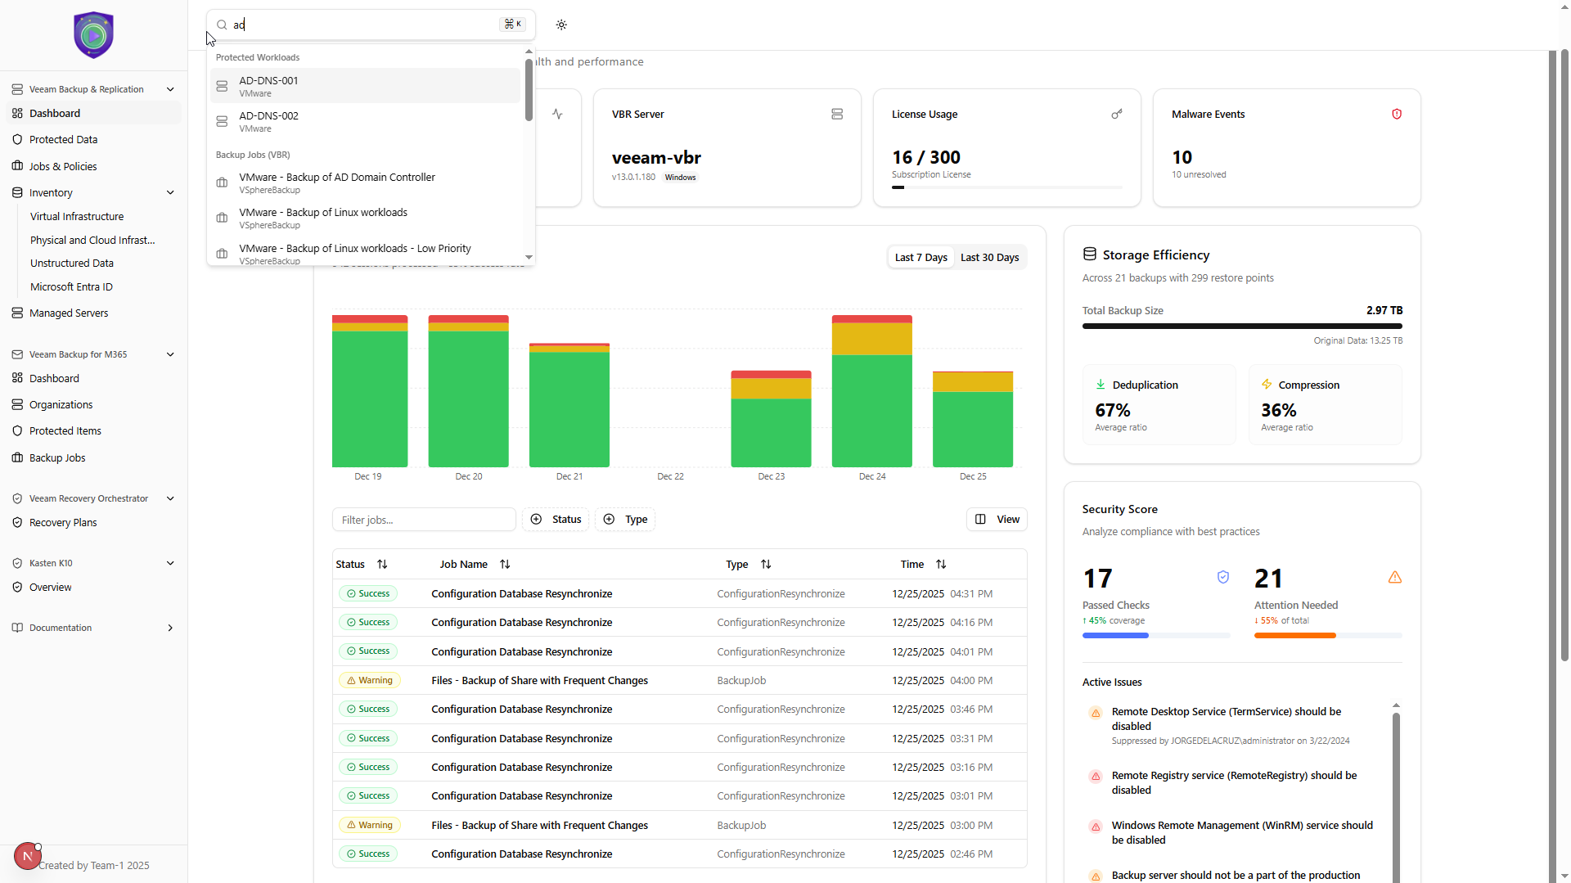Image resolution: width=1571 pixels, height=883 pixels.
Task: Click the Malware Events shield alert icon
Action: coord(1397,115)
